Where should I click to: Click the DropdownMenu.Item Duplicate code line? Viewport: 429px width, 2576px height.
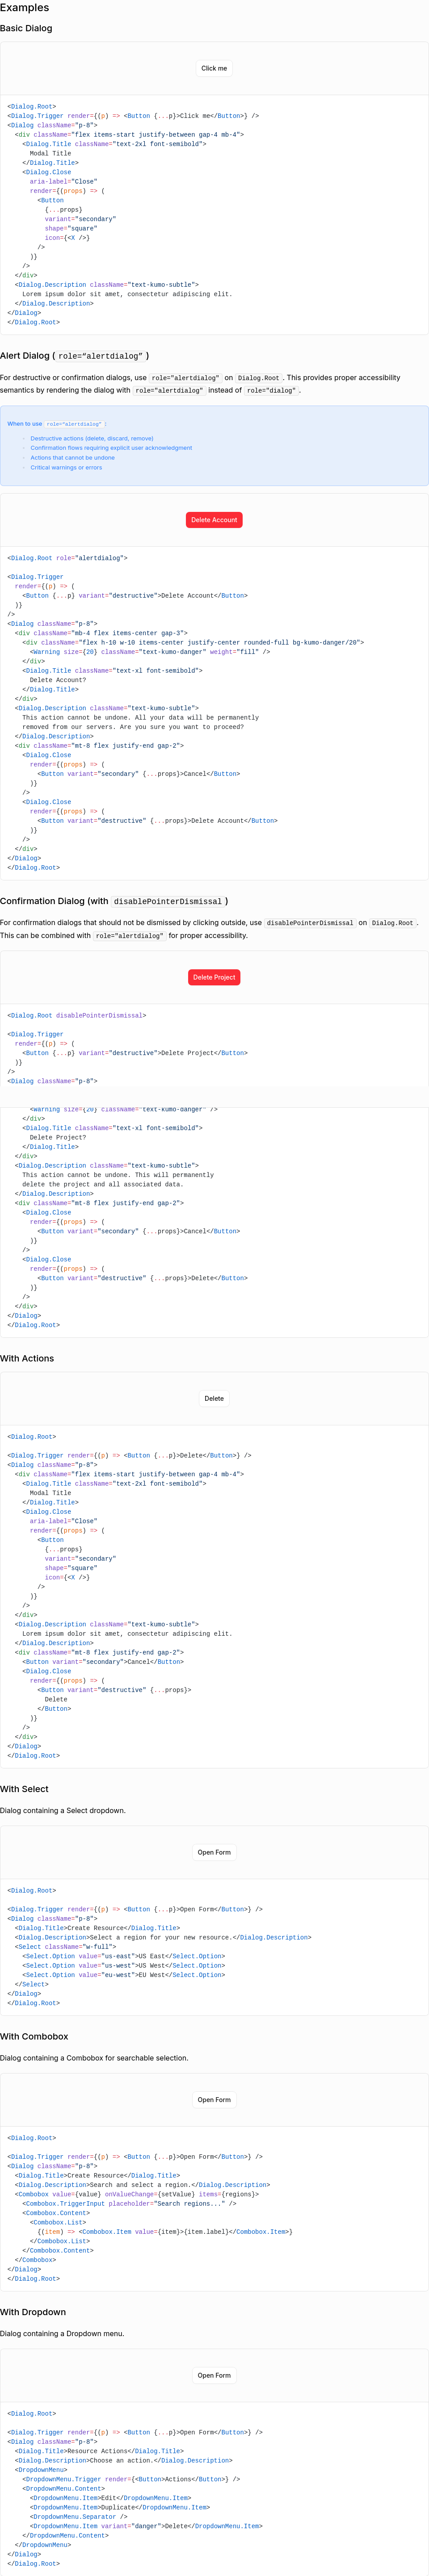[120, 2507]
